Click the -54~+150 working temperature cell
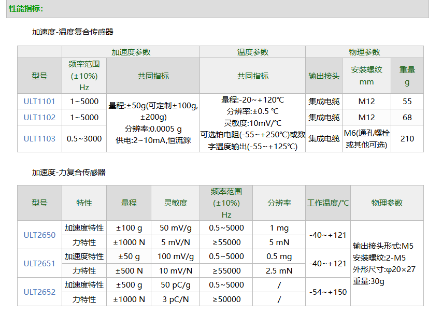Screen dimensions: 442x329 pyautogui.click(x=328, y=292)
